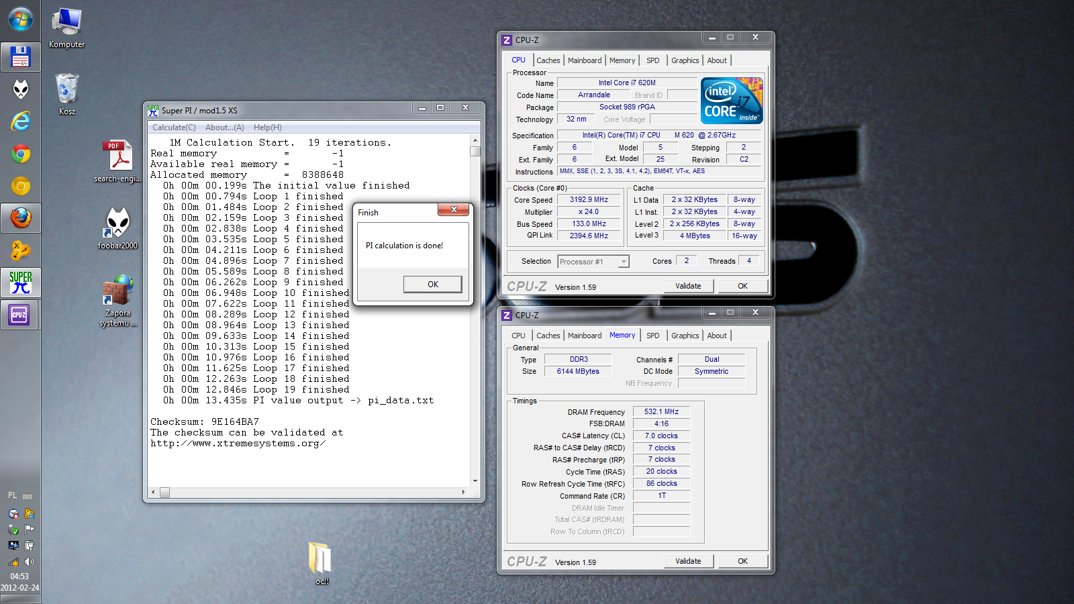Open Help(H) menu in Super PI
Screen dimensions: 1074x604
coord(268,128)
